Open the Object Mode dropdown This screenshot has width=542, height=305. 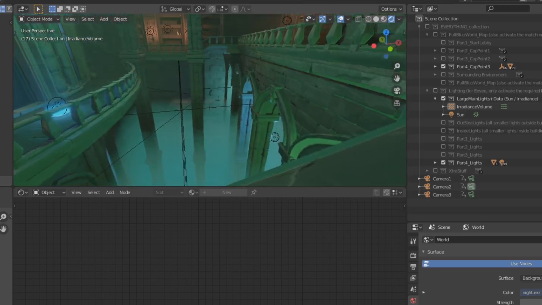tap(39, 19)
